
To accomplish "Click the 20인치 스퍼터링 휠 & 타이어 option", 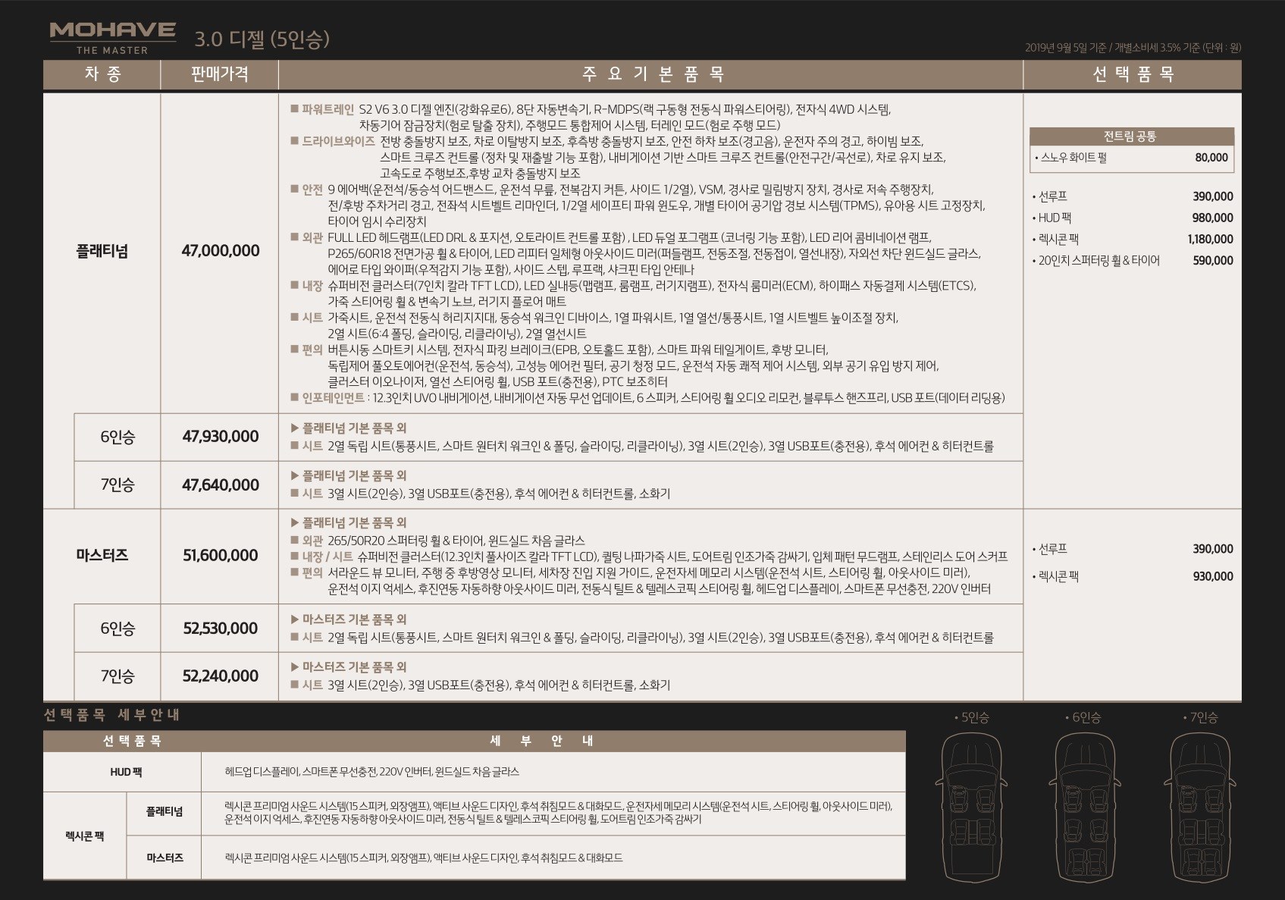I will click(1099, 260).
